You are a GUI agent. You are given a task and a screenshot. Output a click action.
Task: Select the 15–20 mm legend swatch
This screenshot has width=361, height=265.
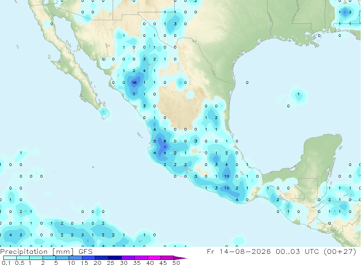(88, 258)
